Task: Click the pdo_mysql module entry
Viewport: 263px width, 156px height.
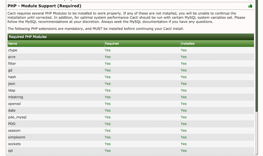Action: 17,117
